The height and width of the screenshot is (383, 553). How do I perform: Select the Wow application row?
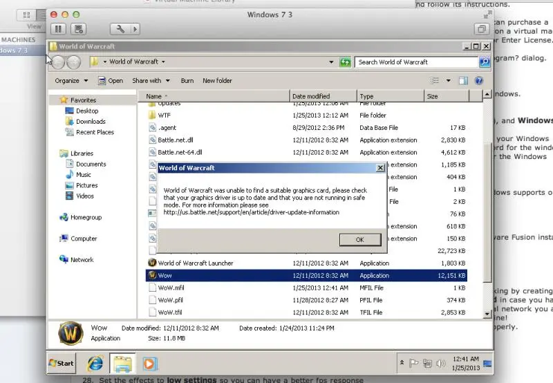306,275
